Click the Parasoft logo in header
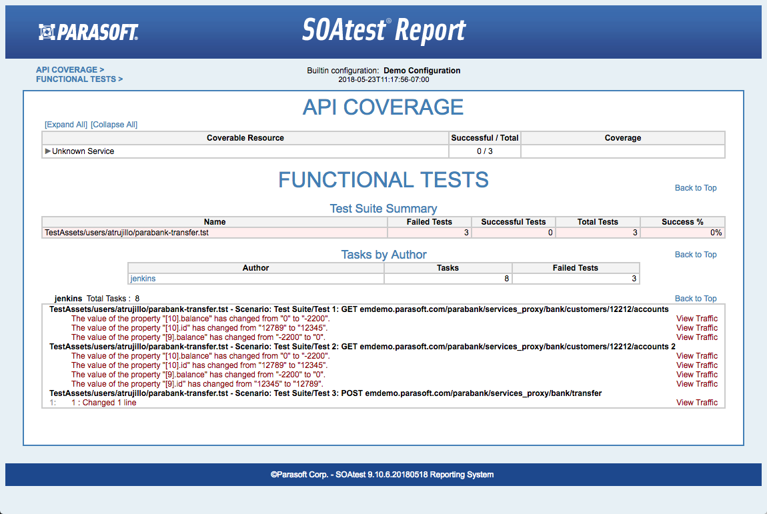Viewport: 767px width, 514px height. pos(89,32)
